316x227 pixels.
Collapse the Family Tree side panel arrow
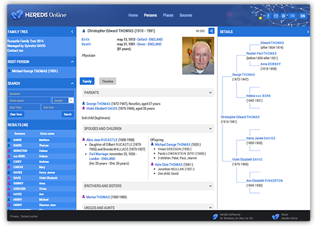click(x=72, y=32)
